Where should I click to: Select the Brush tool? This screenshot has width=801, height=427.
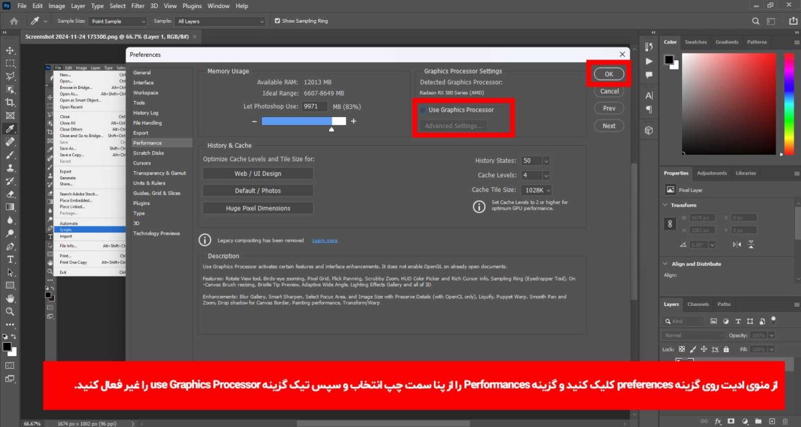[x=10, y=154]
